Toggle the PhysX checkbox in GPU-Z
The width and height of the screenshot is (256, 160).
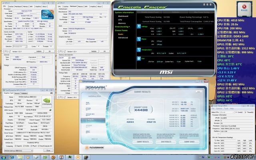tap(32, 146)
